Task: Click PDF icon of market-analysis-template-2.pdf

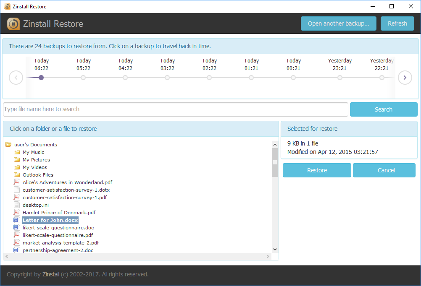Action: point(17,242)
